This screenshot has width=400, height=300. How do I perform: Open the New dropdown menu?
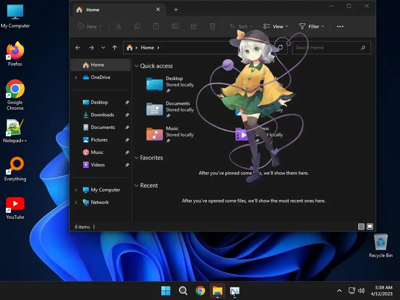[90, 26]
